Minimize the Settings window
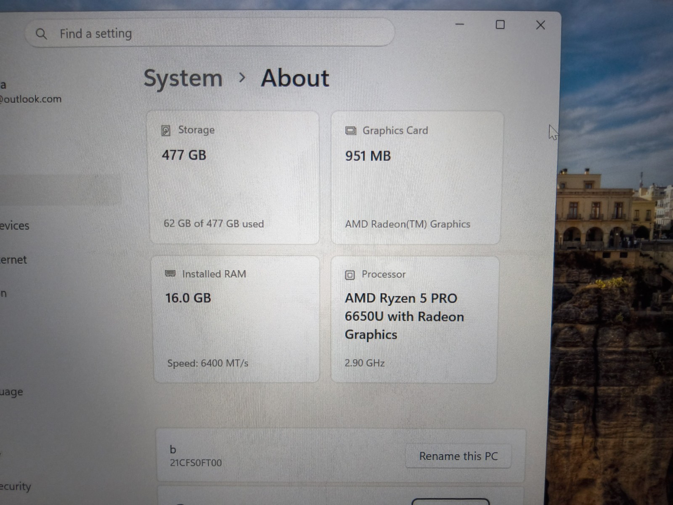 pos(460,24)
